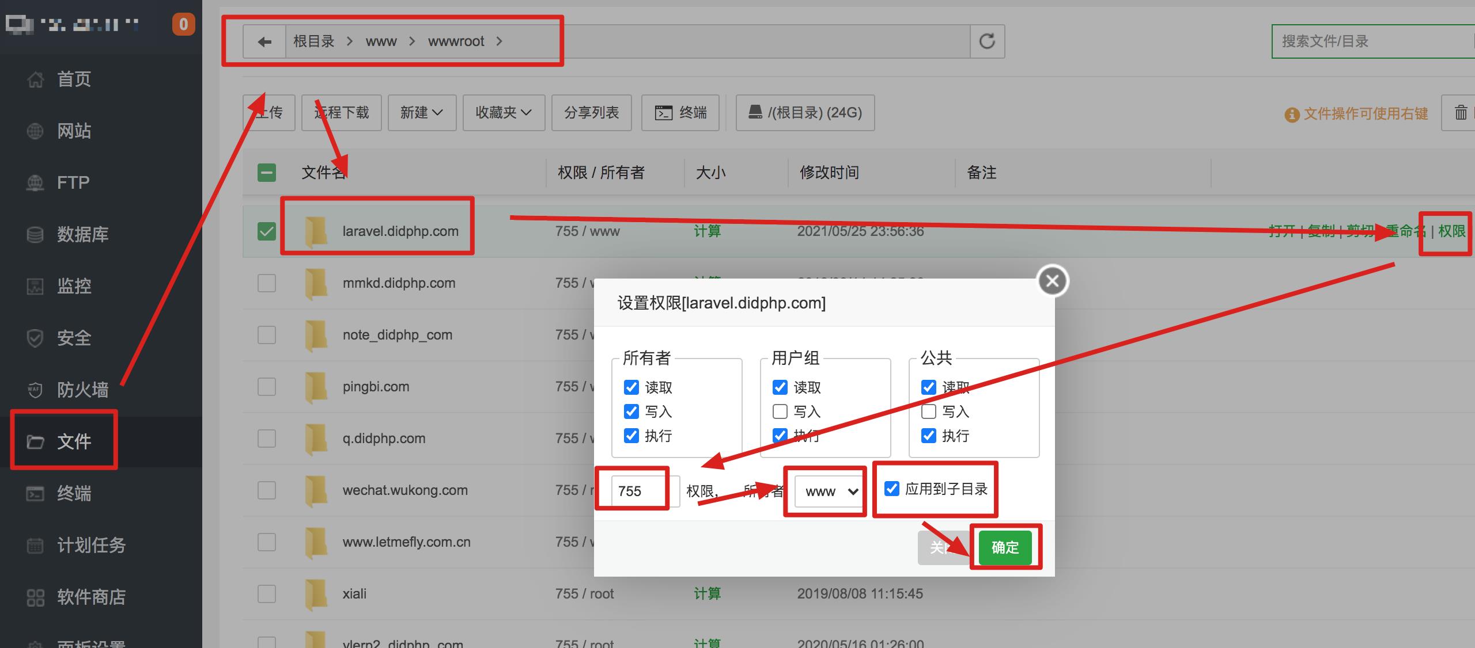
Task: Check the xiali row checkbox
Action: tap(267, 594)
